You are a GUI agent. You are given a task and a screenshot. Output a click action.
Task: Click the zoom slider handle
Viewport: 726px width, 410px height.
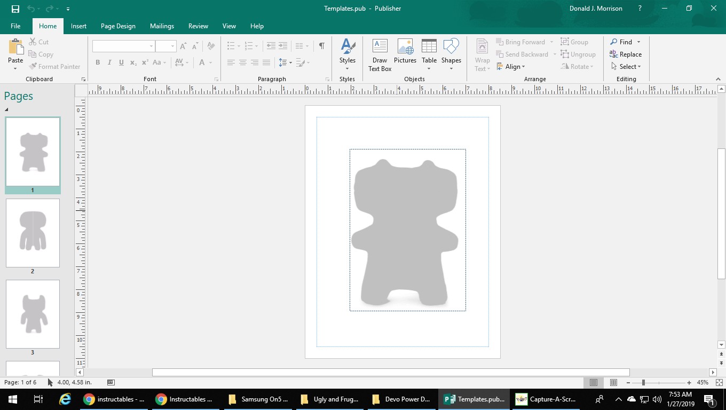(x=643, y=382)
